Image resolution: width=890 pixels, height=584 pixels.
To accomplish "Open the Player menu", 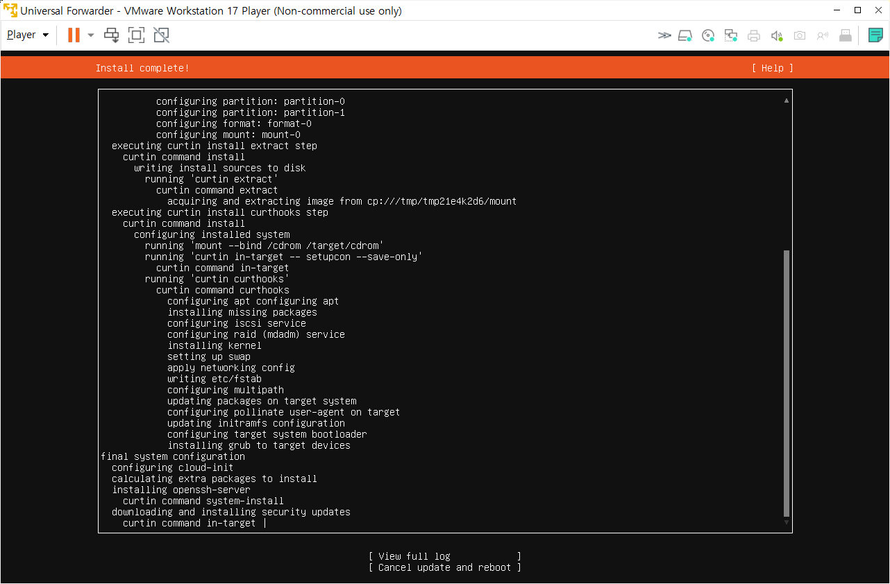I will (x=28, y=35).
